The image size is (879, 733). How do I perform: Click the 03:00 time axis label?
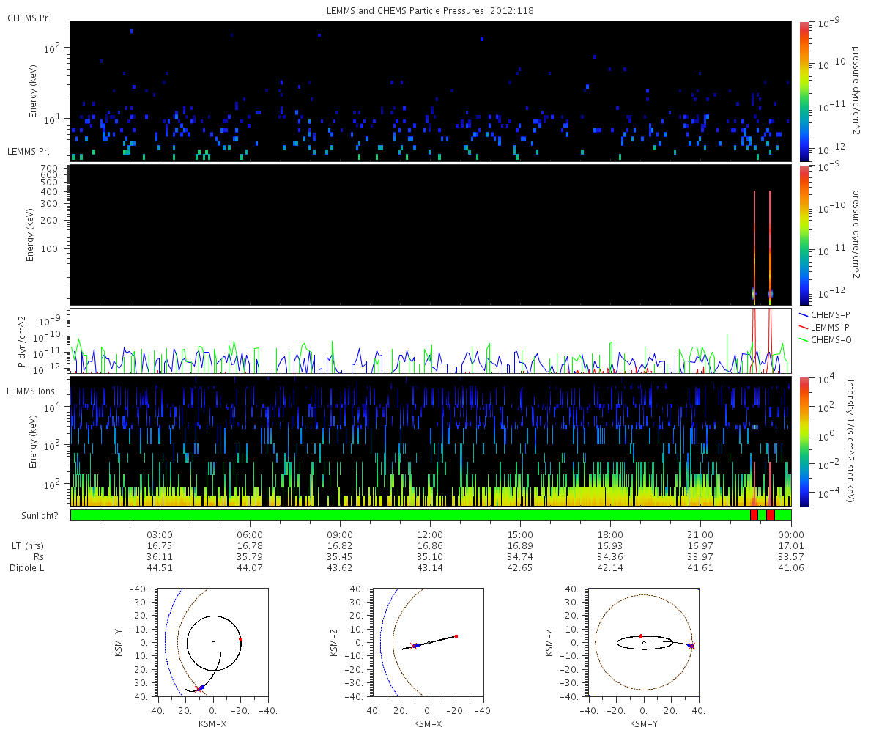(x=159, y=534)
